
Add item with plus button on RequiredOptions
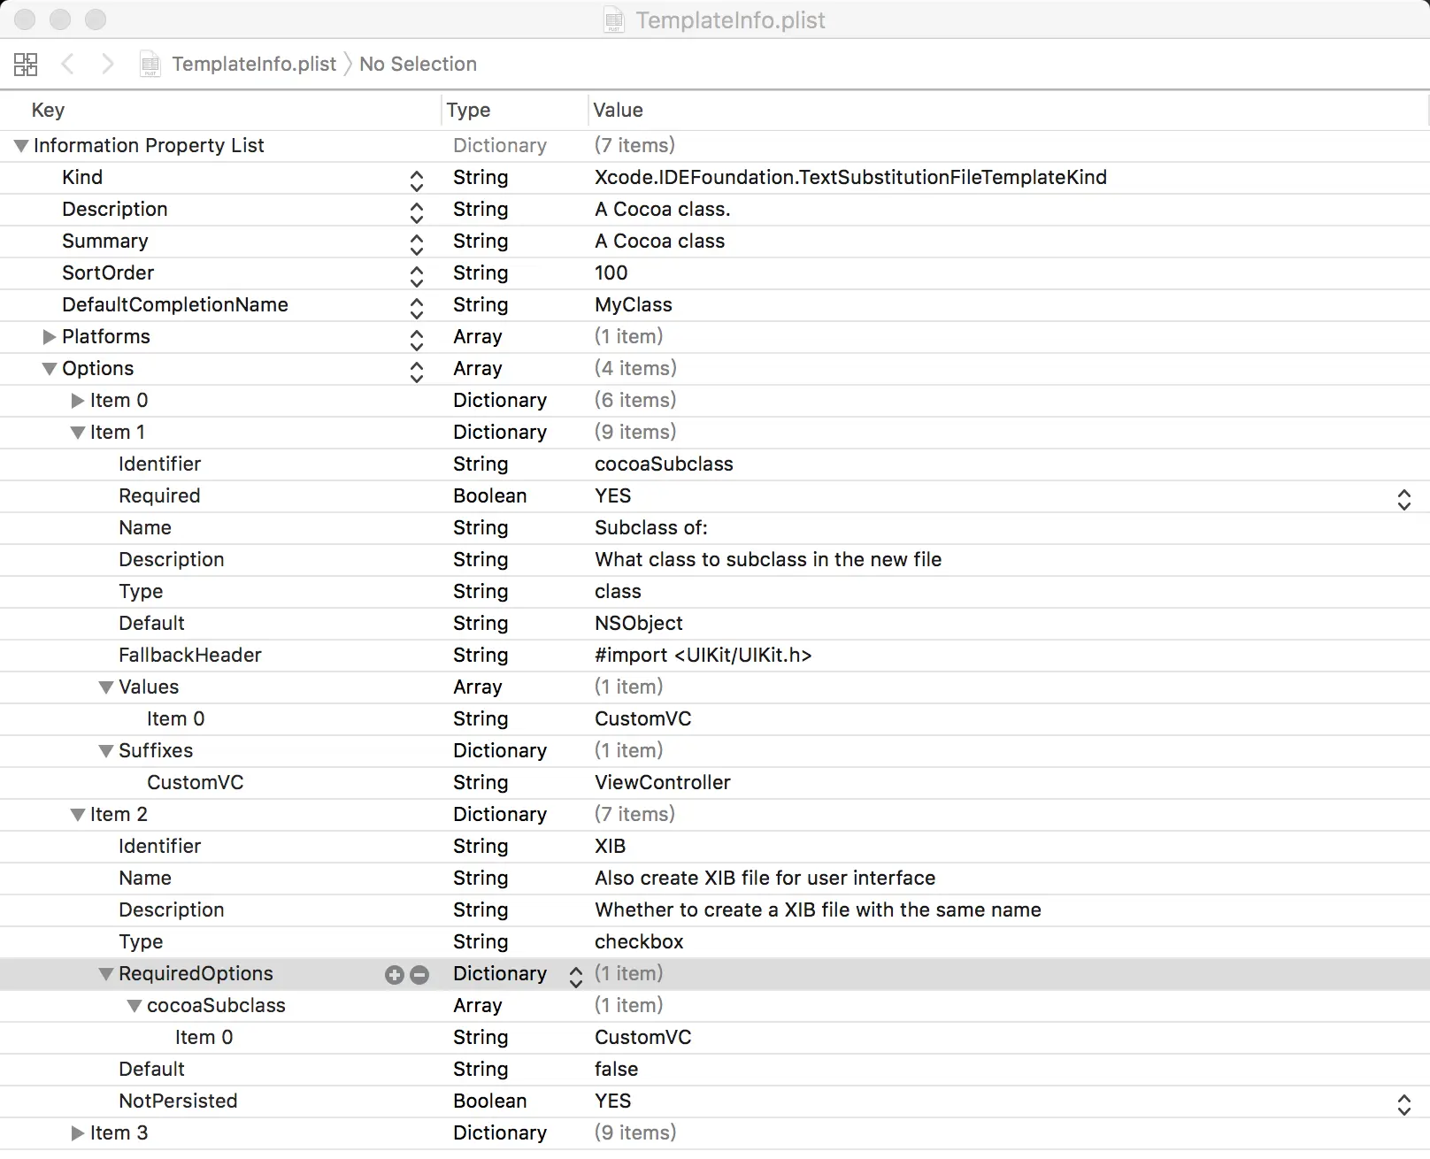click(395, 974)
